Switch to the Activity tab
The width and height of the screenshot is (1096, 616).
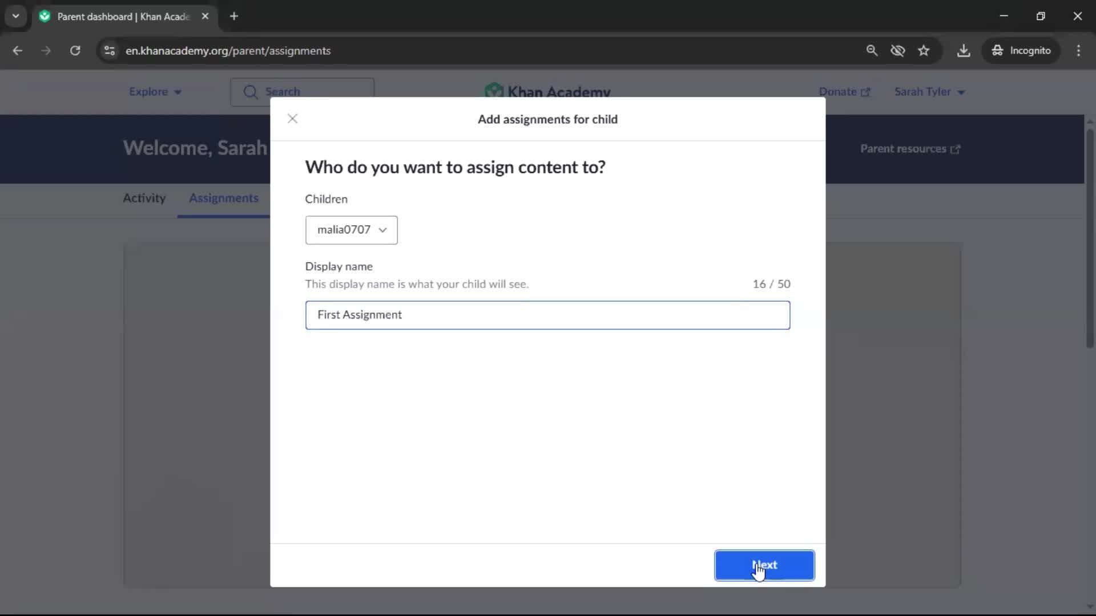coord(144,198)
